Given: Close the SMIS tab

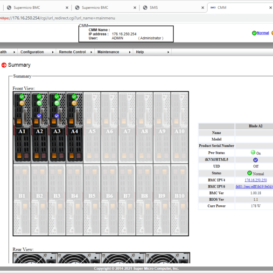Looking at the screenshot, I should [x=203, y=7].
